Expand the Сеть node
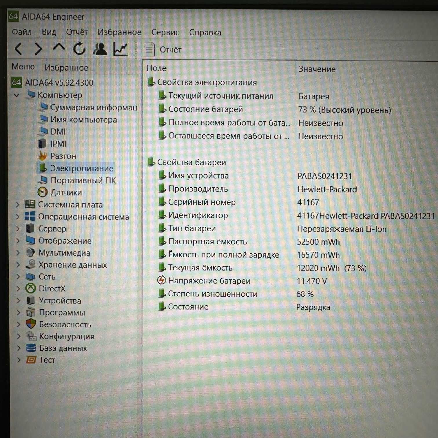 (18, 277)
